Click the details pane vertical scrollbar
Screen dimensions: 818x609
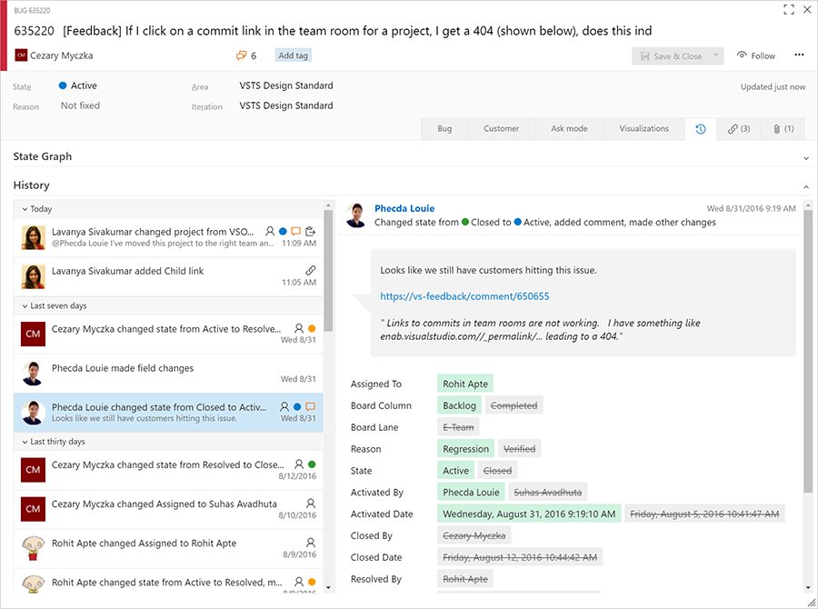[x=808, y=351]
